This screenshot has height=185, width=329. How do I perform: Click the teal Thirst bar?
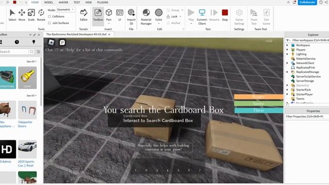tap(259, 110)
